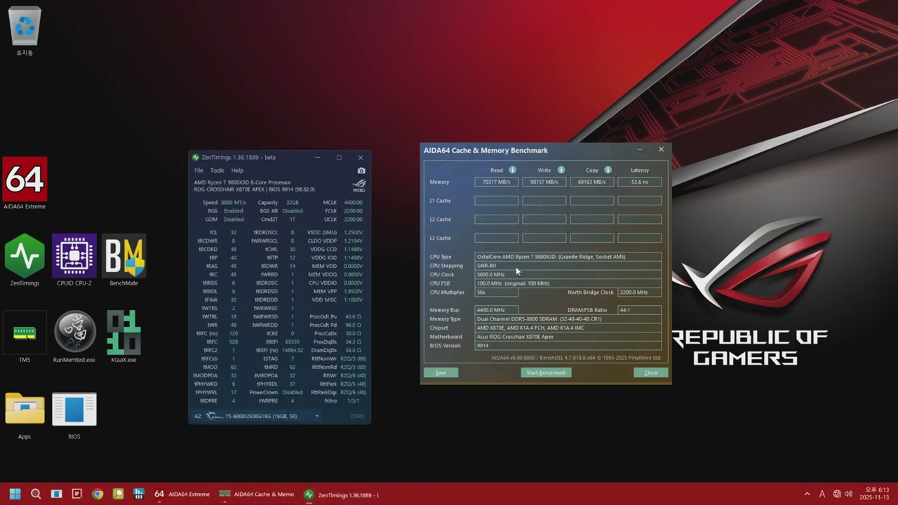Viewport: 898px width, 505px height.
Task: Click the Memory Latency 53.6 ns field
Action: (x=640, y=182)
